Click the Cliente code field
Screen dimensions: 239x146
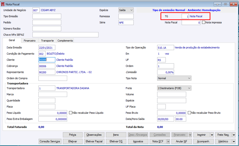click(x=47, y=60)
